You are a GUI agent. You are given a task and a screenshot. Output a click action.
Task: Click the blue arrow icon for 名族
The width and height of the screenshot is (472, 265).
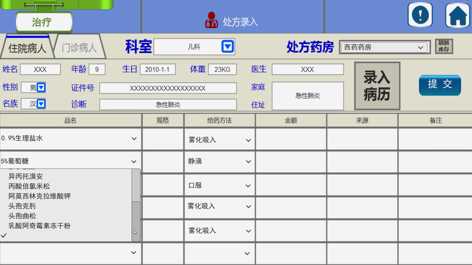tap(41, 104)
